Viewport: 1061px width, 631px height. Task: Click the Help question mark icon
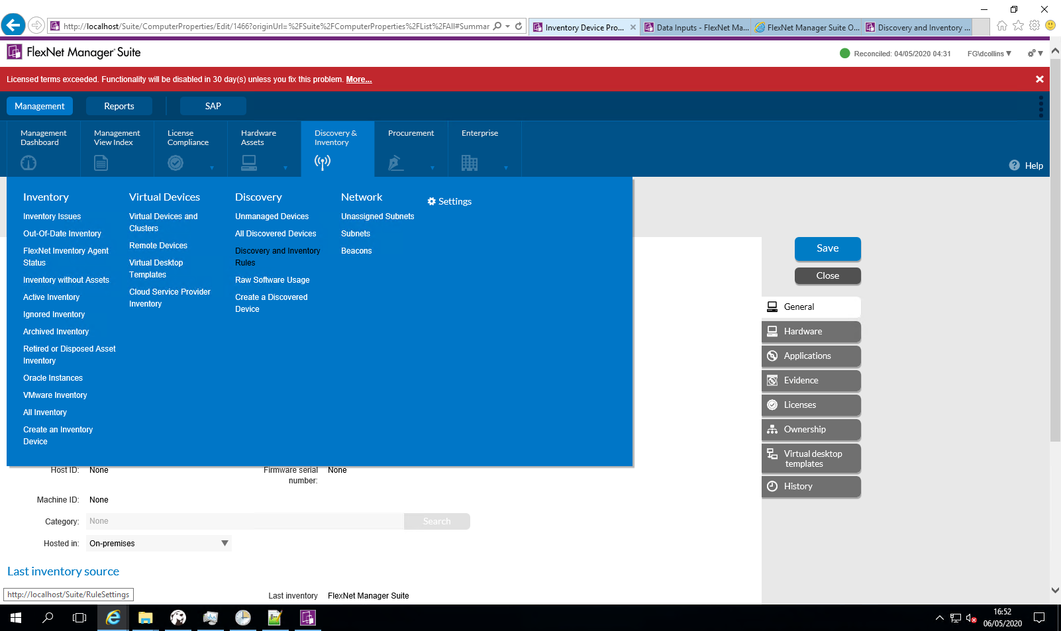pos(1014,165)
